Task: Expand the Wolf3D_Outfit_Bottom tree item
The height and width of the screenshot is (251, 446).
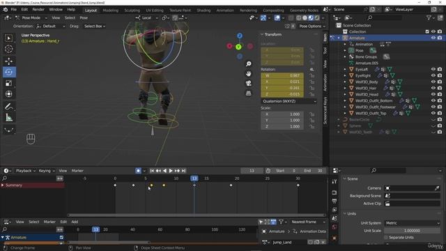Action: pyautogui.click(x=345, y=100)
